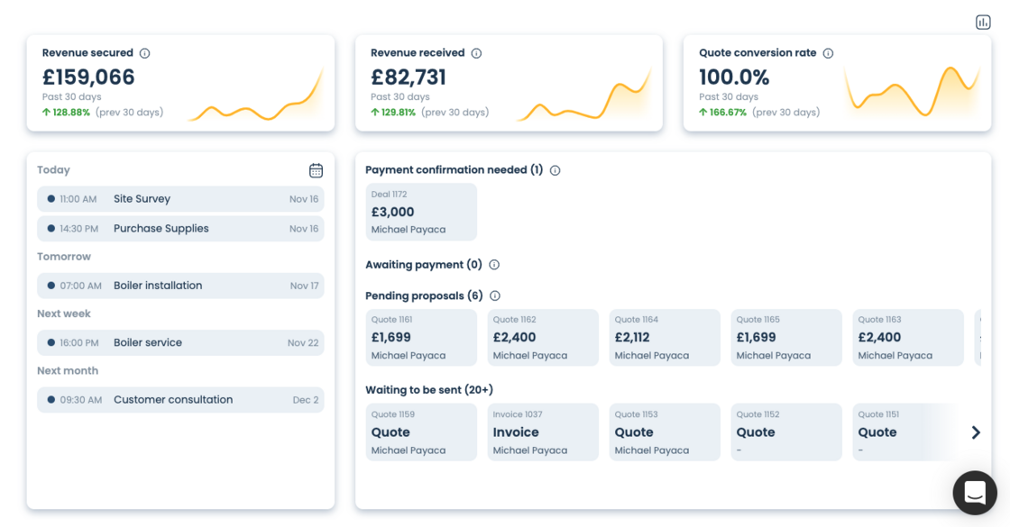Open the calendar icon in Today panel
Image resolution: width=1010 pixels, height=527 pixels.
[x=316, y=170]
